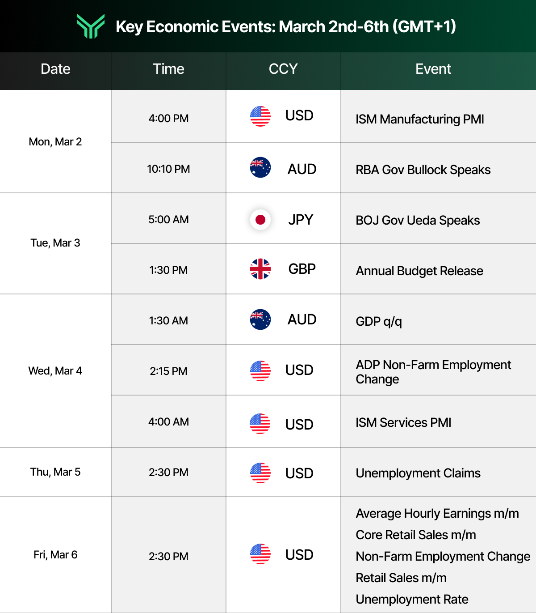Select the Australian flag next to GDP q/q
The image size is (536, 613).
260,319
